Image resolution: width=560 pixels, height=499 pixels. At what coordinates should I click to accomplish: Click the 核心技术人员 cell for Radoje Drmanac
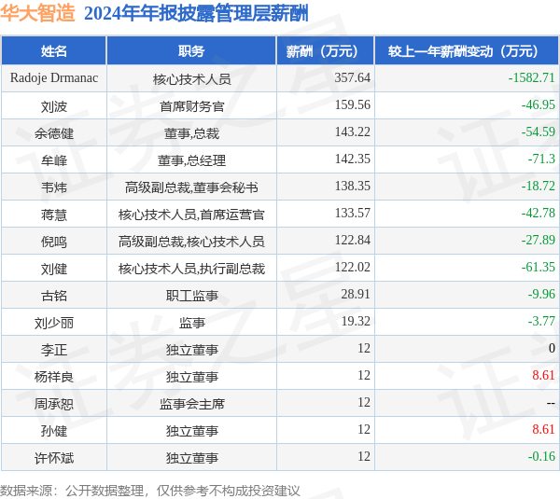[191, 79]
